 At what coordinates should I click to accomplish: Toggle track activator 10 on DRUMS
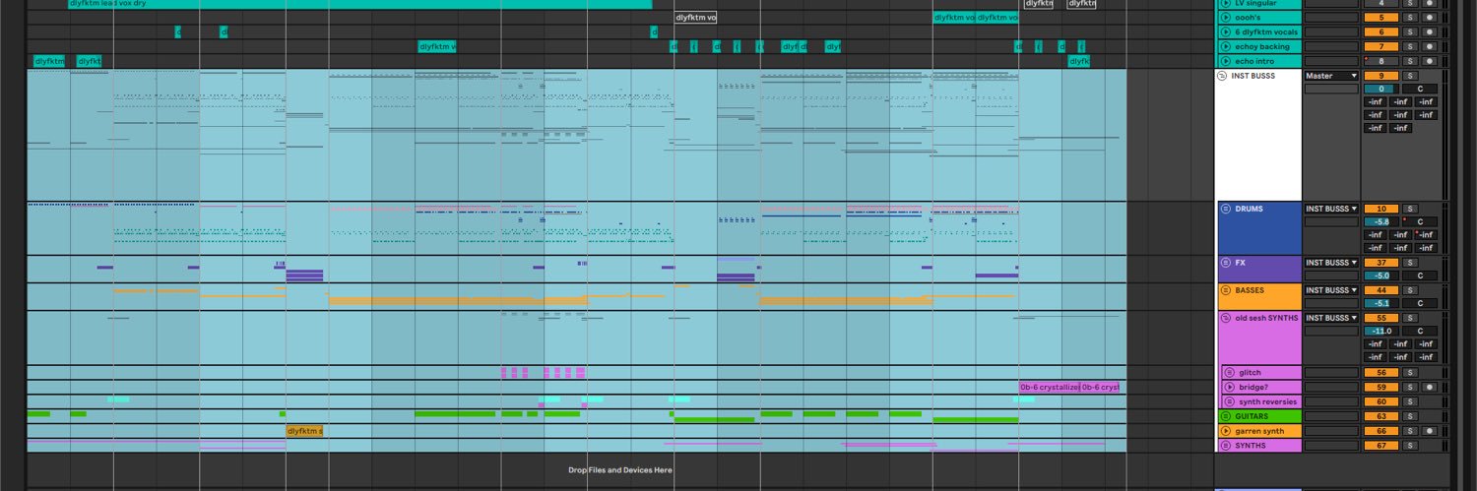[1381, 209]
